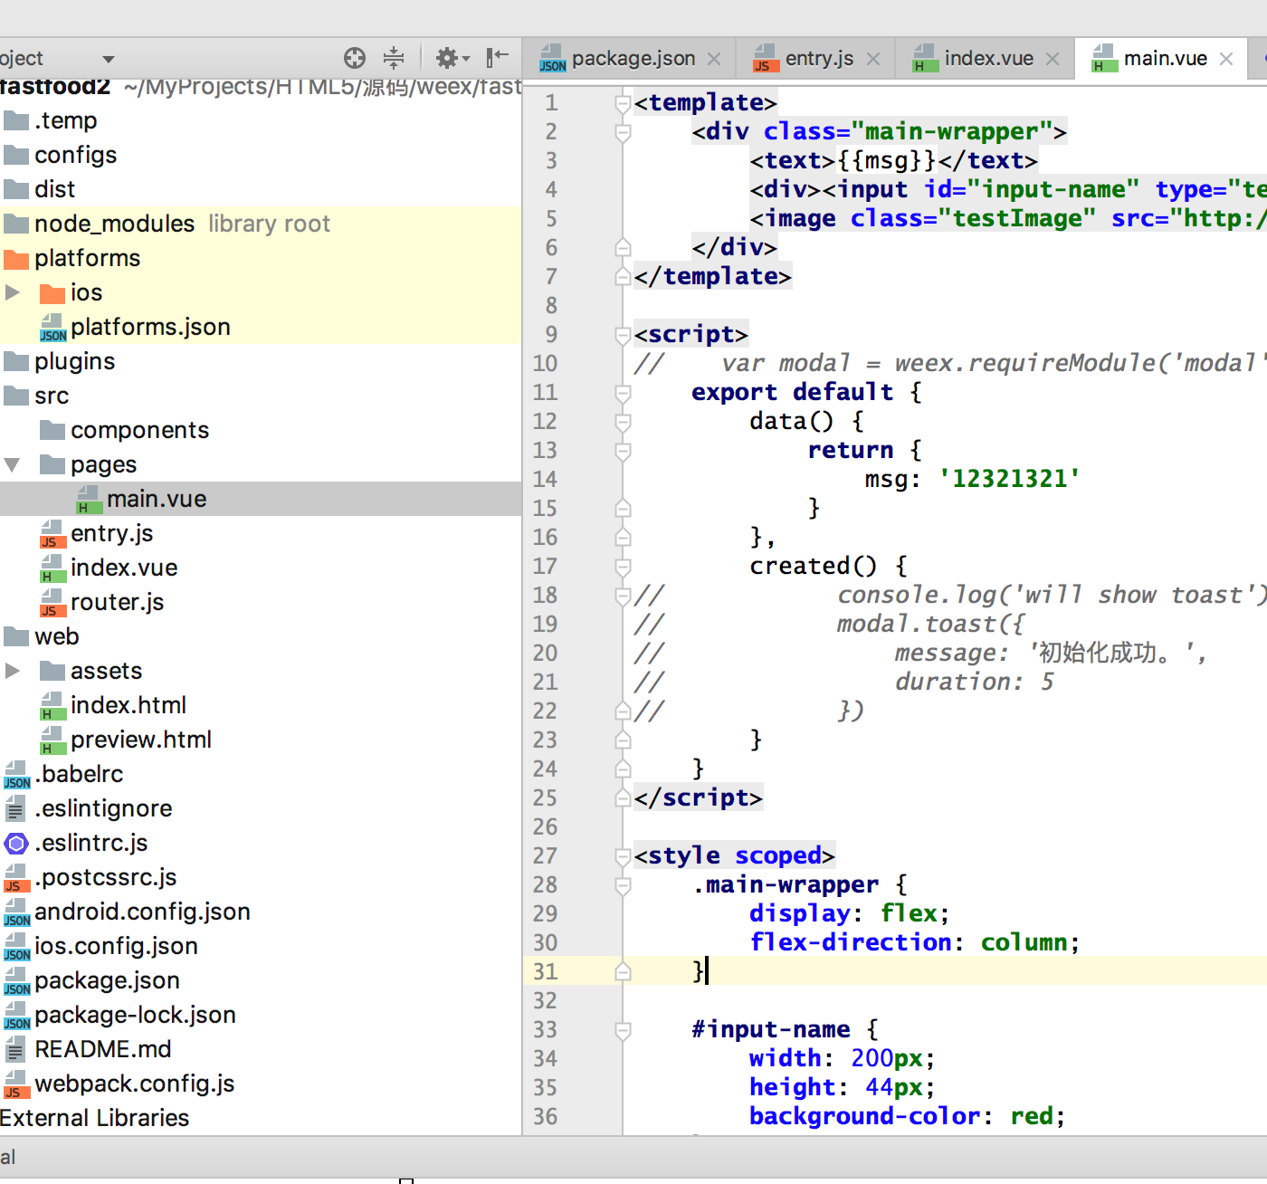Screen dimensions: 1267x1184
Task: Select the configs folder
Action: tap(61, 155)
